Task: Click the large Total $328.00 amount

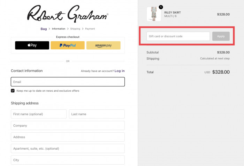Action: coord(221,72)
